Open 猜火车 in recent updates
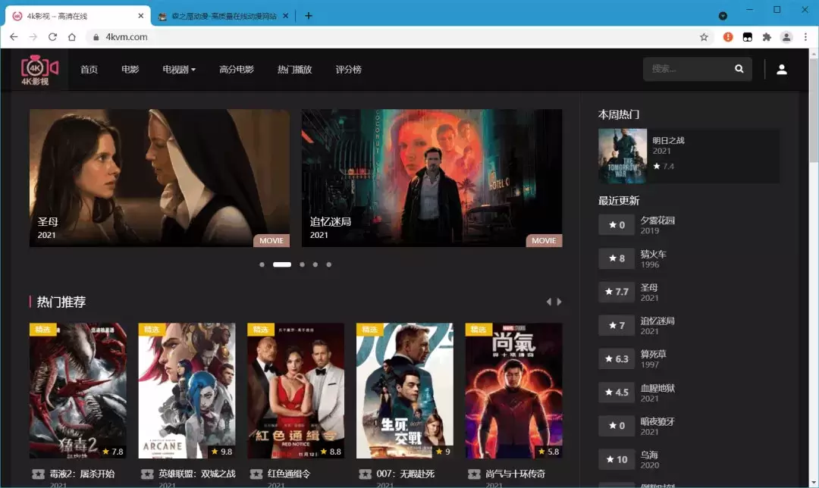Viewport: 819px width, 488px height. click(654, 254)
